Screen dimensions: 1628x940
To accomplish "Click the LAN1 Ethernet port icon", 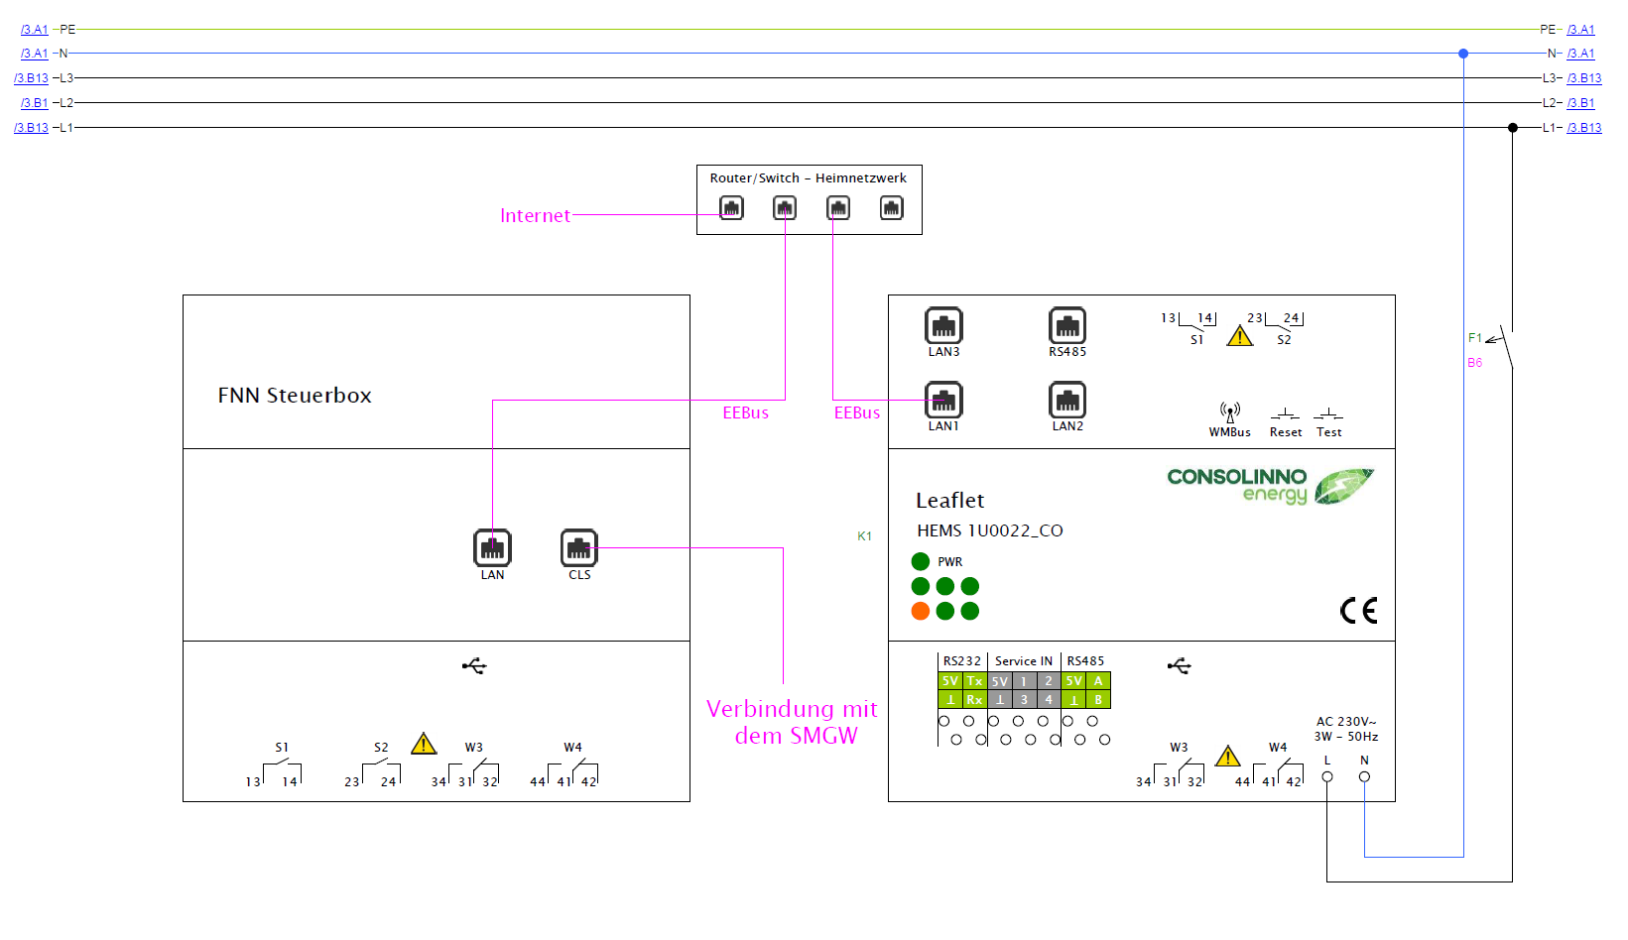I will (943, 400).
